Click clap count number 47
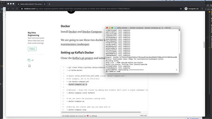 click(x=32, y=60)
